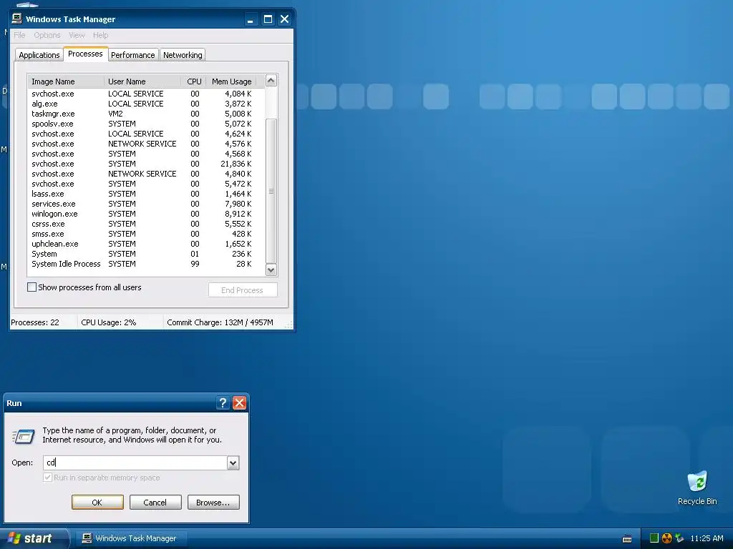Click the VM2 user name cell
733x549 pixels.
[115, 114]
